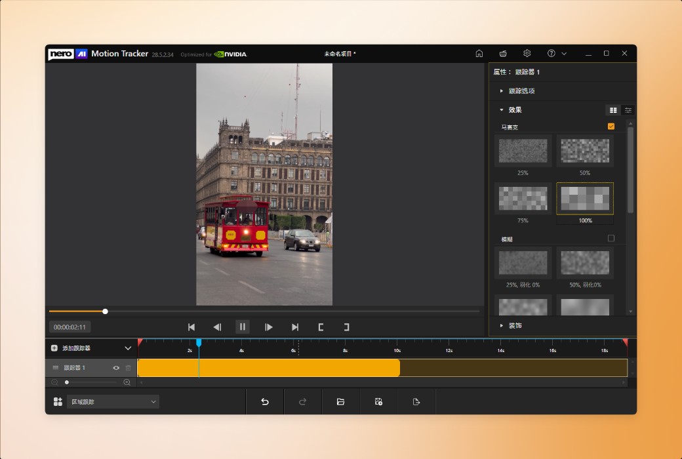The height and width of the screenshot is (459, 682).
Task: Uncheck the 马赛克 effect checkbox
Action: click(611, 127)
